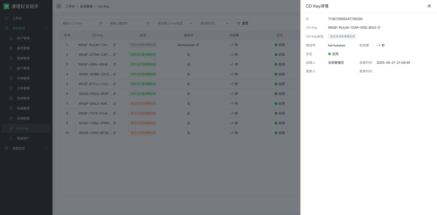Copy the WXQF-TGTE CD Key in row 8
Screen dimensions: 437x215
tap(114, 114)
